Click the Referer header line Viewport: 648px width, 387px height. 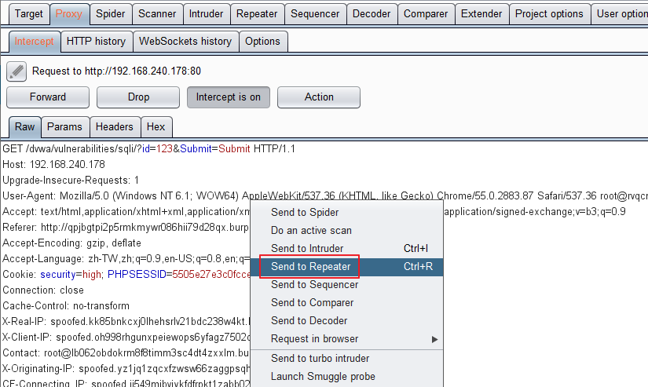pyautogui.click(x=126, y=228)
